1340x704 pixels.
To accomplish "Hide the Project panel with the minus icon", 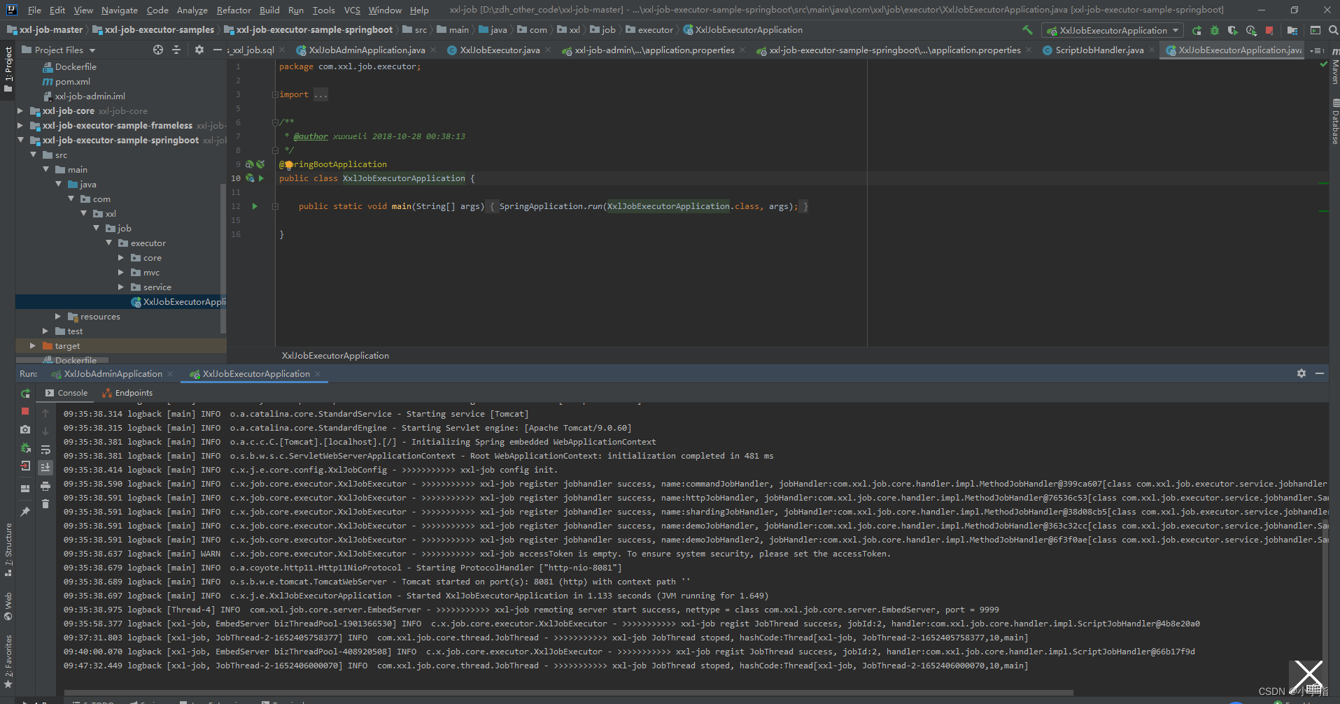I will (x=218, y=50).
